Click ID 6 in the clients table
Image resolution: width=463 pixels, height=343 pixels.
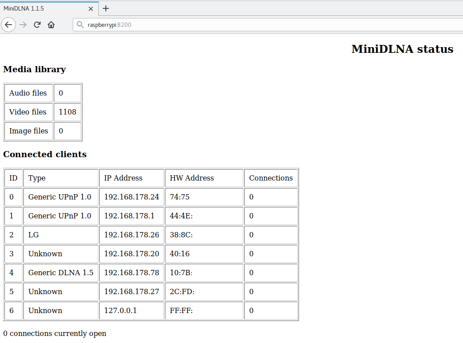point(13,310)
